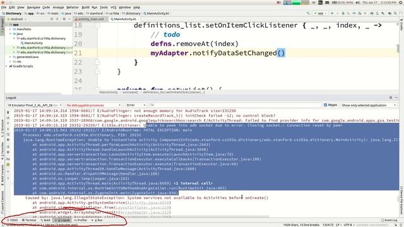Screen dimensions: 404x227
Task: Click the Project Structure icon in toolbar
Action: click(x=389, y=13)
